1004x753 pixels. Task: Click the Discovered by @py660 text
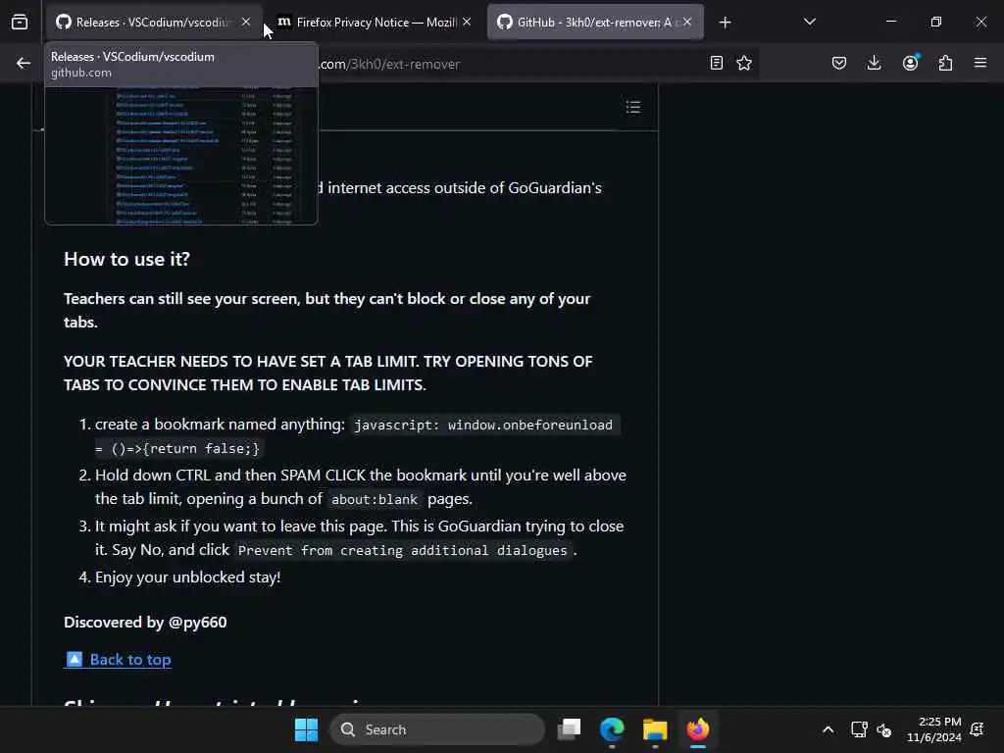(145, 623)
